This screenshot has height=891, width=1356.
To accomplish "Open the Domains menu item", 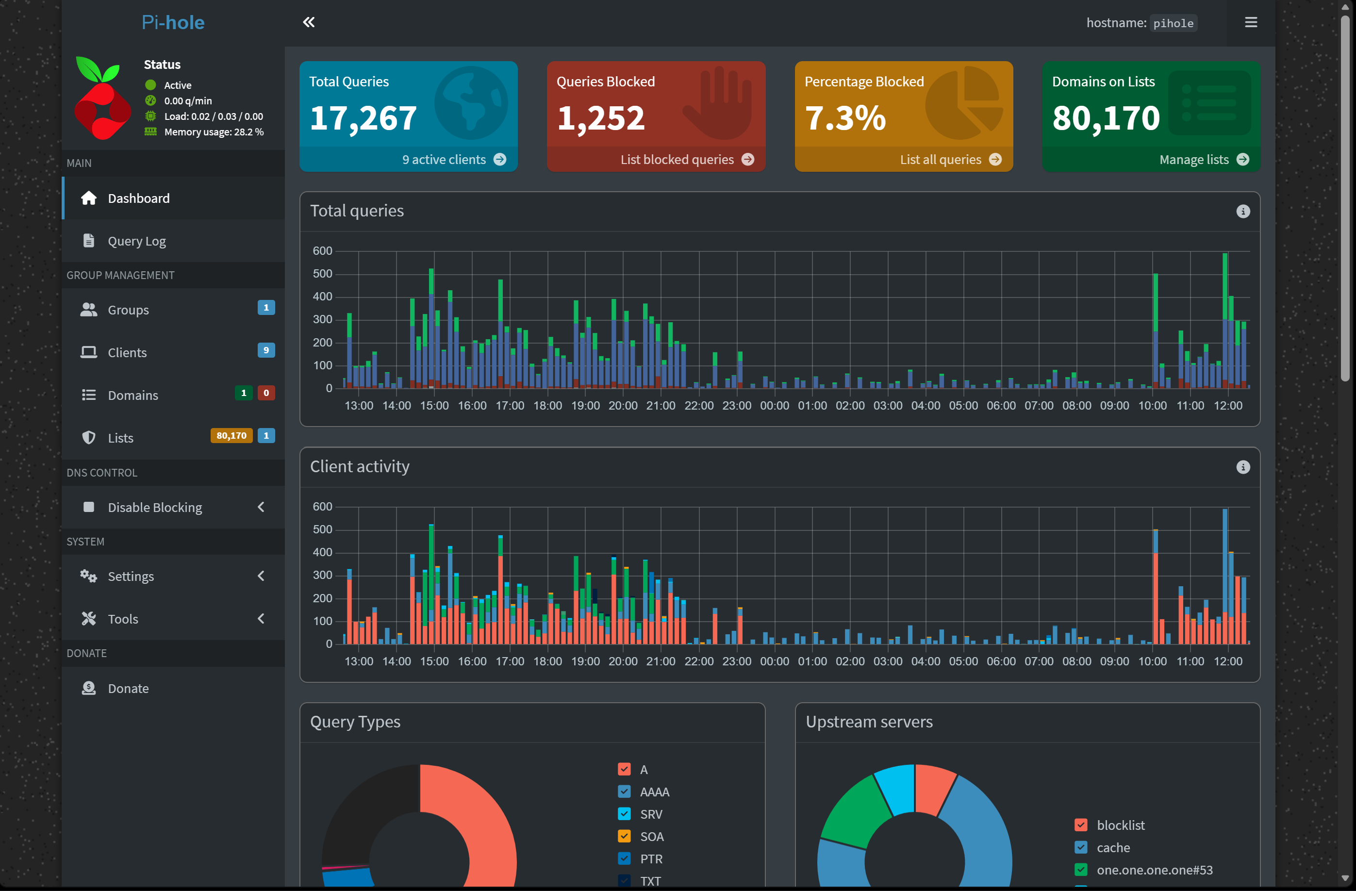I will point(173,395).
